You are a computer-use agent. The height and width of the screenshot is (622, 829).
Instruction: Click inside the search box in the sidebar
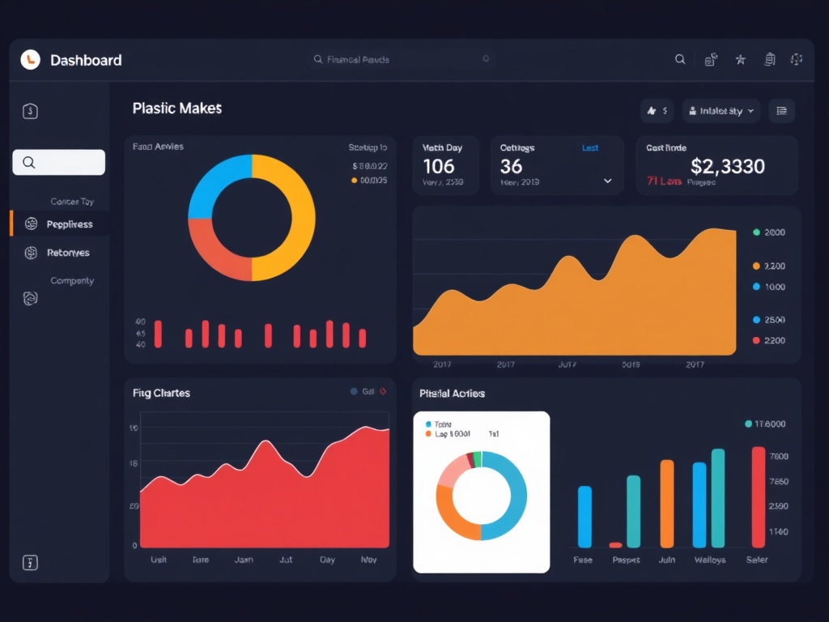click(58, 162)
